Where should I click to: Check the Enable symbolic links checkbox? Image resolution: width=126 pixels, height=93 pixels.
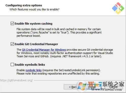click(x=12, y=65)
